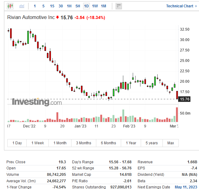
Task: Click the -18.34% change value
Action: (x=96, y=17)
